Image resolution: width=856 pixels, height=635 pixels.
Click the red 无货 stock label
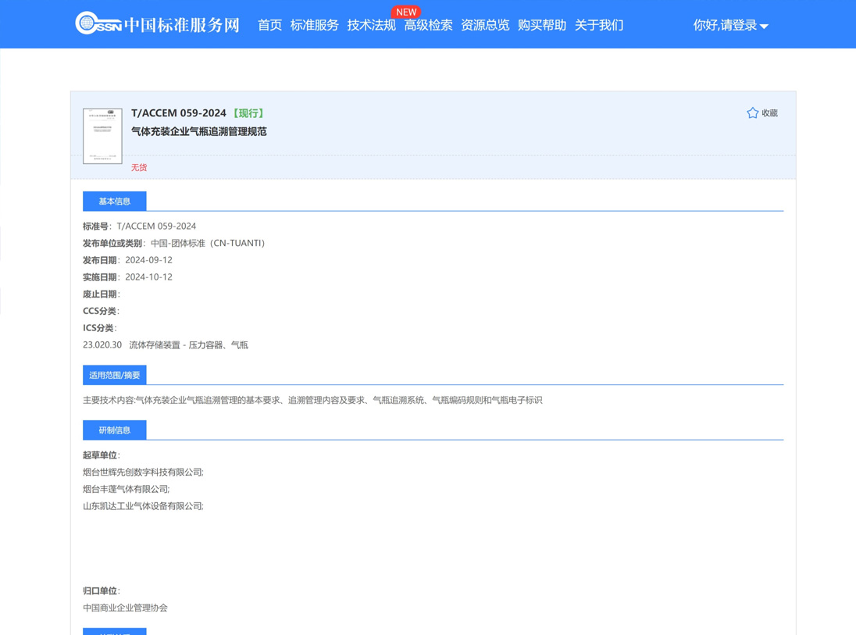point(139,167)
